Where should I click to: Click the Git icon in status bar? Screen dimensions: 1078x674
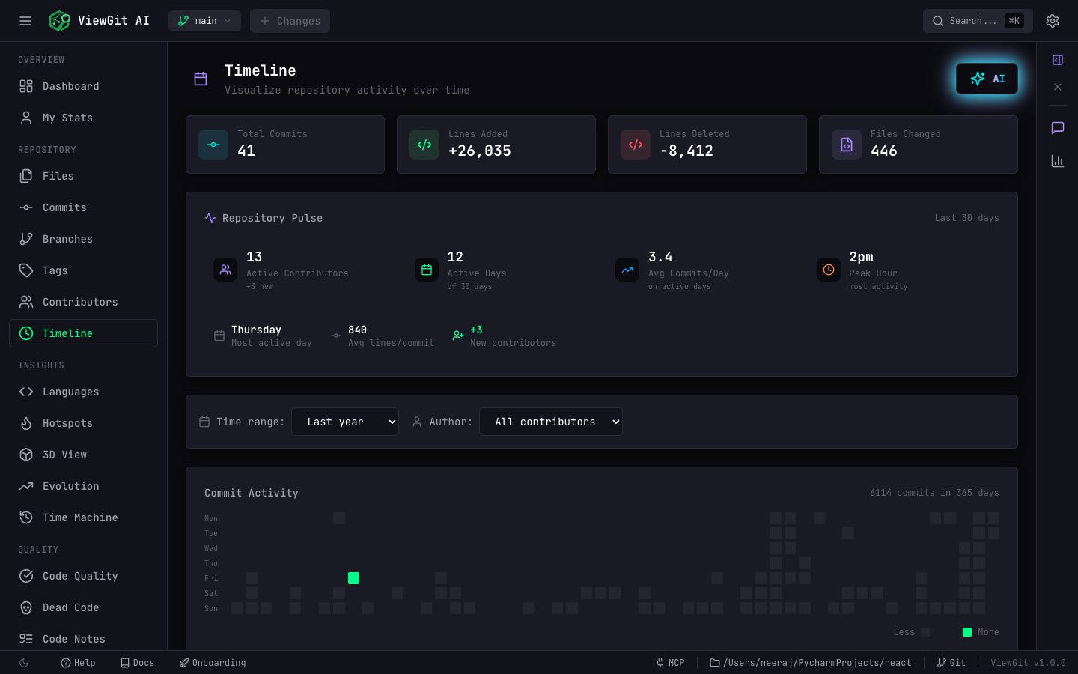[x=943, y=662]
